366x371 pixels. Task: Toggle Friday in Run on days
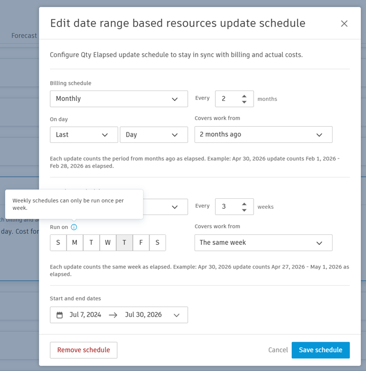point(141,243)
